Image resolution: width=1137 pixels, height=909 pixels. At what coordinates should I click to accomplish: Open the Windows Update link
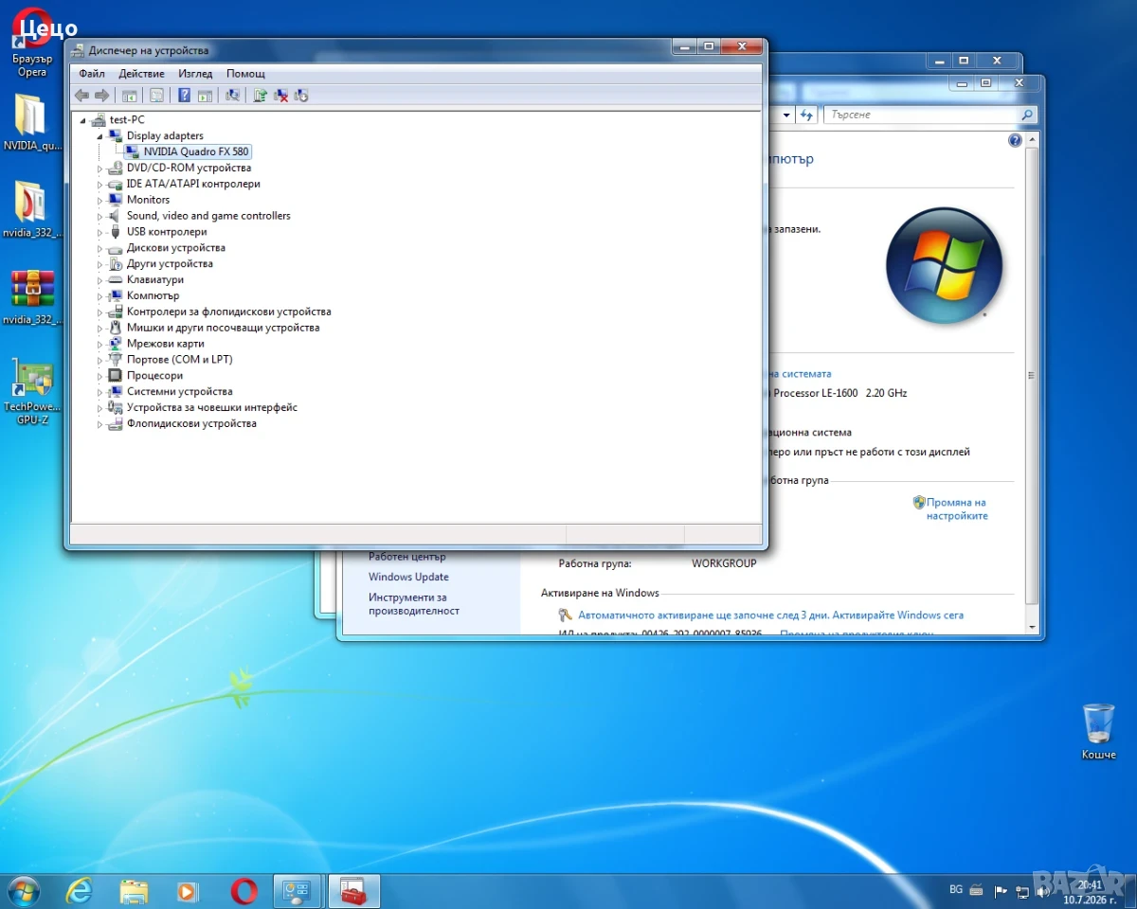(408, 578)
